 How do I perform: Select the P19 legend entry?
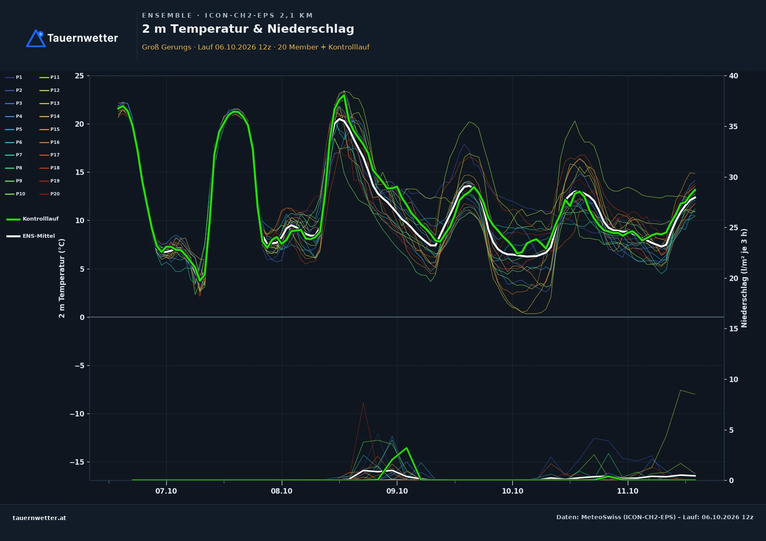coord(50,181)
